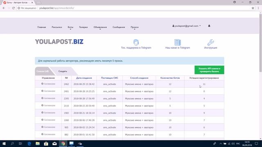Expand the Боты menu dropdown
The image size is (262, 147).
click(70, 27)
